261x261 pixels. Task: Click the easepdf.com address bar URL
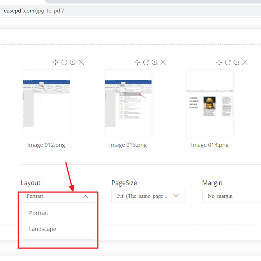[34, 11]
